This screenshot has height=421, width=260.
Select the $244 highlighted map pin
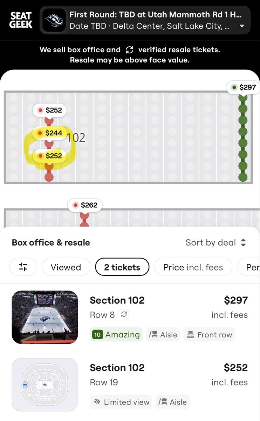49,133
